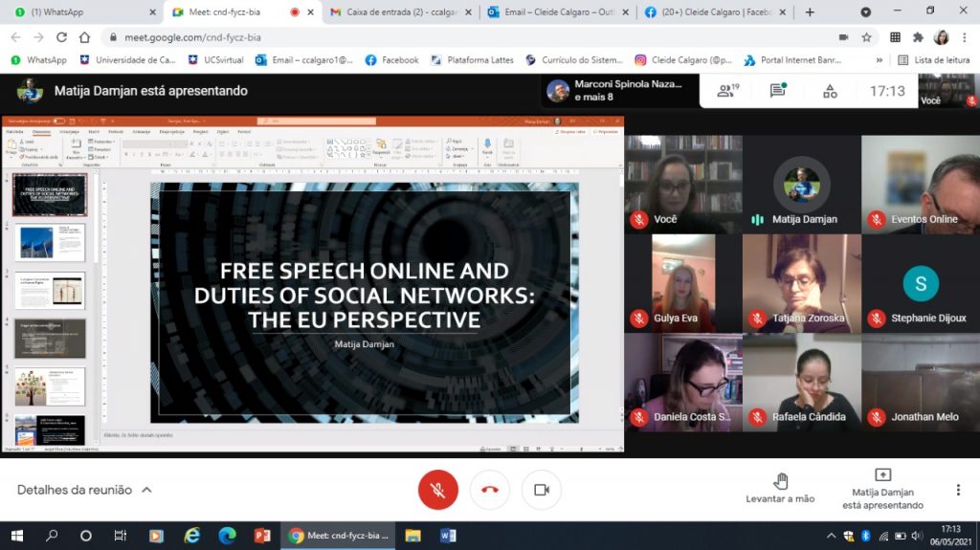The image size is (980, 550).
Task: Hang up with the red phone button
Action: (x=489, y=490)
